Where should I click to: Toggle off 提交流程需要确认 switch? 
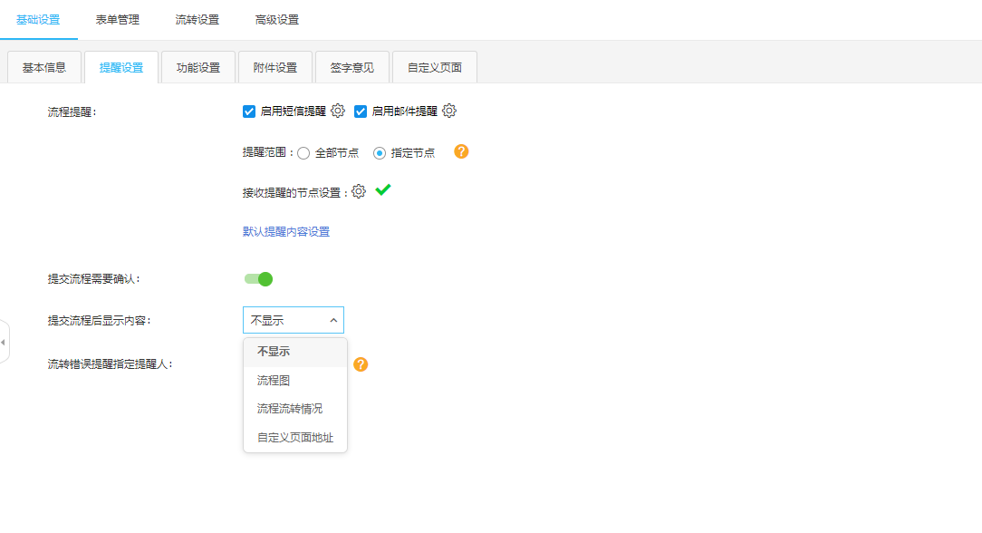258,279
